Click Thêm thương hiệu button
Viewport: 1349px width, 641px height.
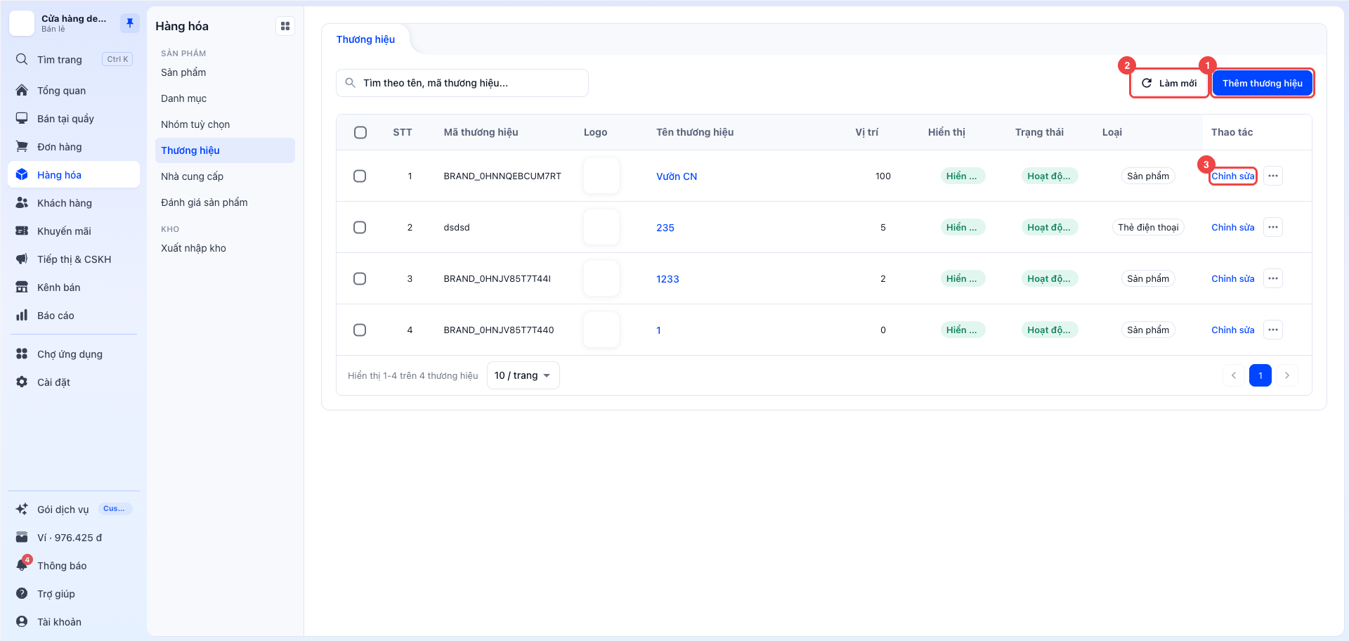click(1263, 83)
